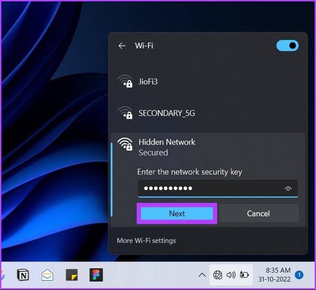Screen dimensions: 316x290
Task: Open Notion from the taskbar
Action: (x=23, y=275)
